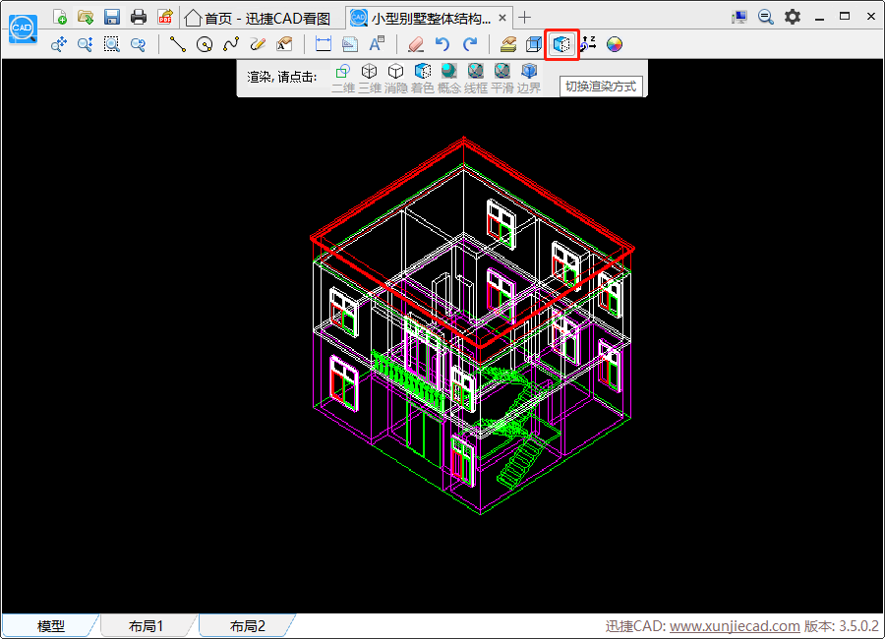Add a new tab with the plus button
Viewport: 885px width, 639px height.
[x=524, y=18]
